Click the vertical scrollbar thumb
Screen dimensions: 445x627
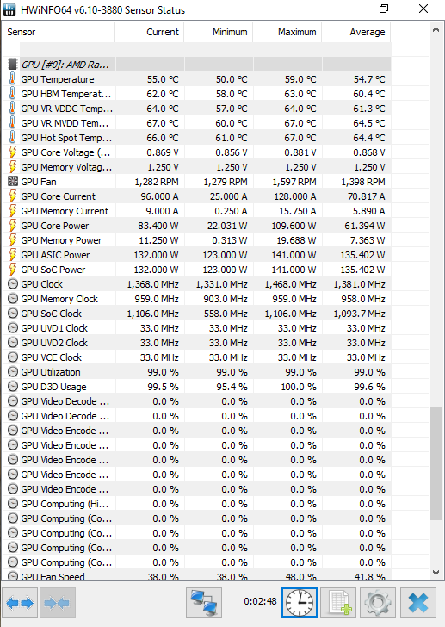coord(436,463)
